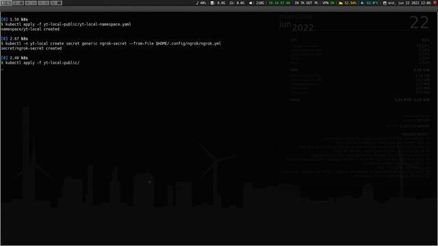Click the VPN ON status indicator
This screenshot has height=246, width=438.
click(328, 3)
